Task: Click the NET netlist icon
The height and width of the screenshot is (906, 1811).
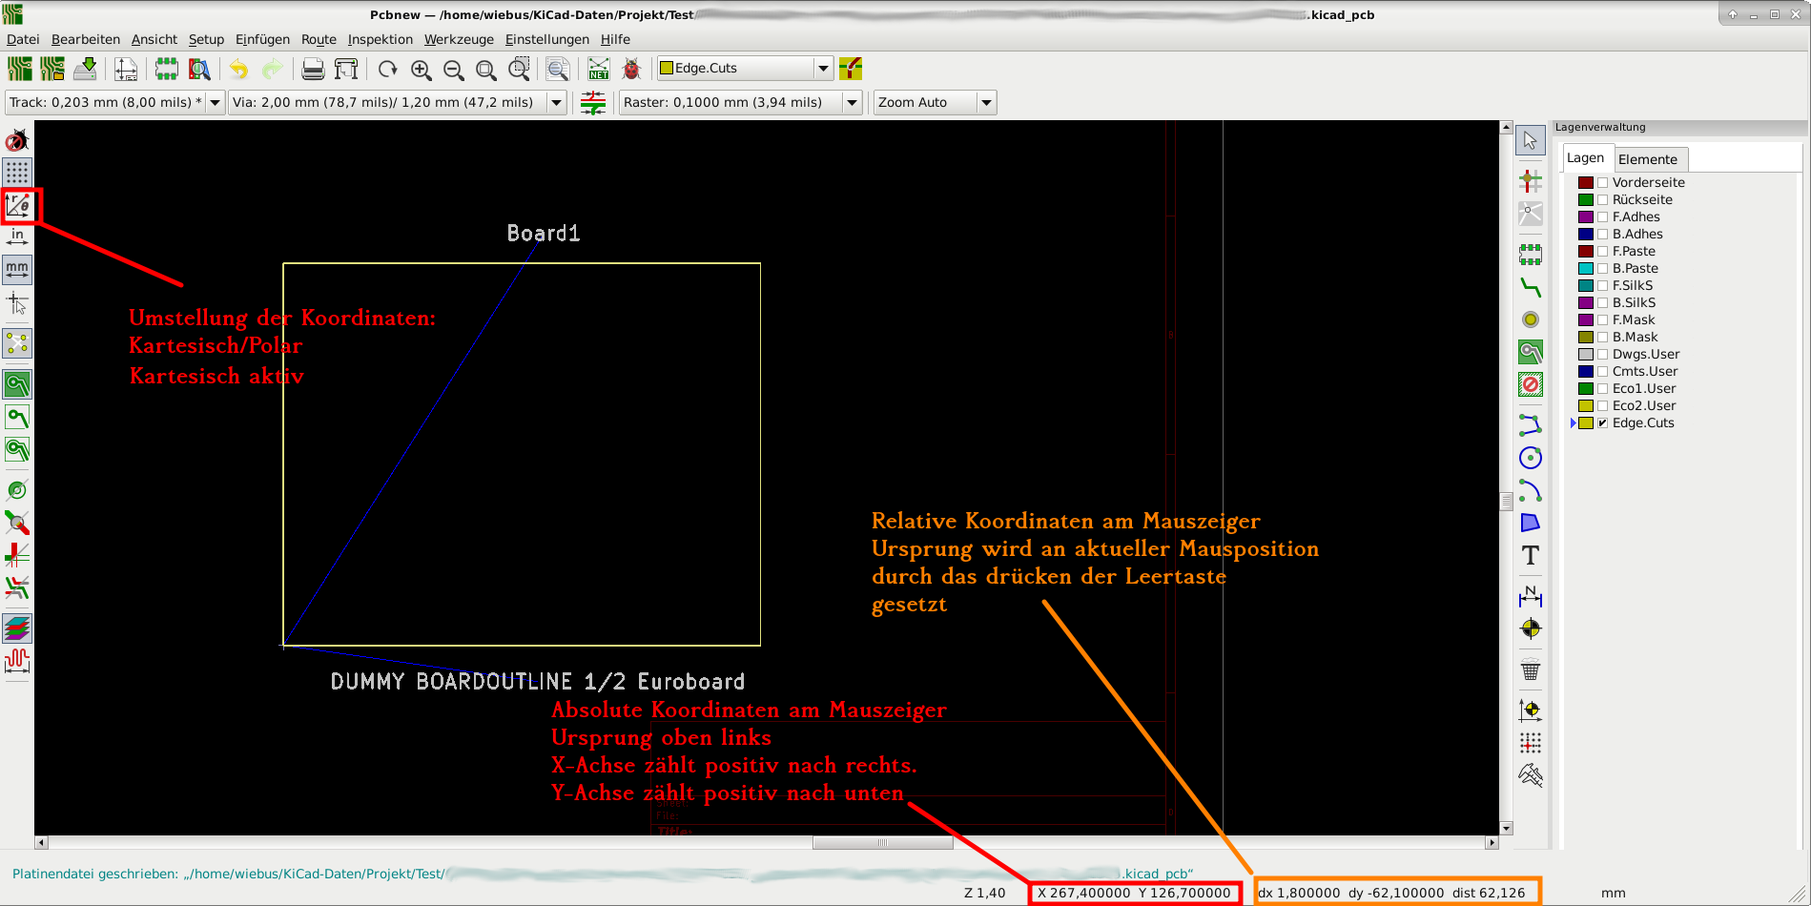Action: 598,69
